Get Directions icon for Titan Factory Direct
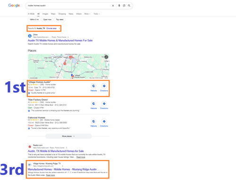Image resolution: width=236 pixels, height=180 pixels. 104,104
